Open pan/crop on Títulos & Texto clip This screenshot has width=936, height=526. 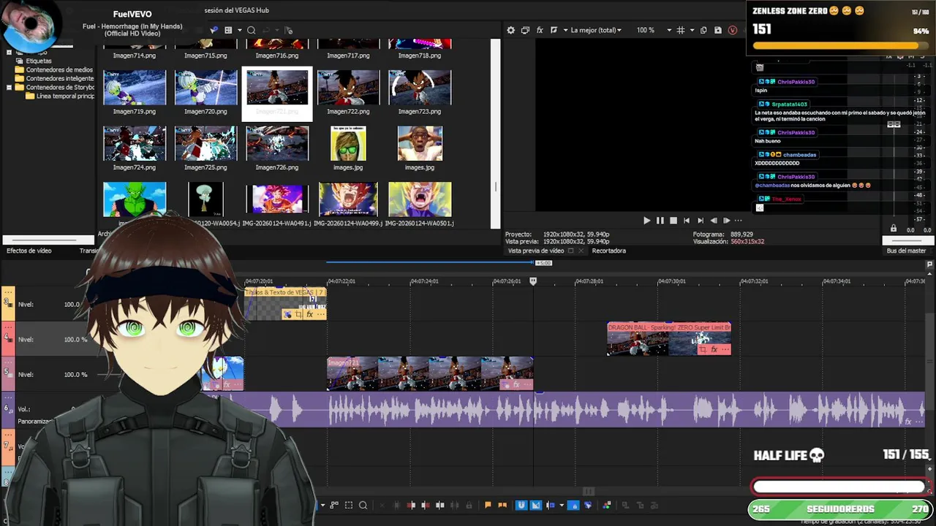[298, 314]
